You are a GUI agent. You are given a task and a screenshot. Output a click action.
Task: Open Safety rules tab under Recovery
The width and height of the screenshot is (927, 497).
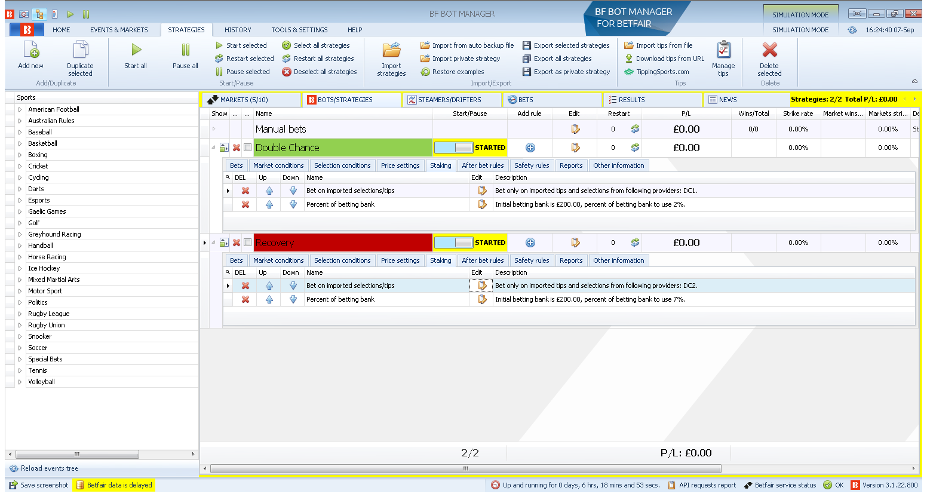pyautogui.click(x=532, y=260)
